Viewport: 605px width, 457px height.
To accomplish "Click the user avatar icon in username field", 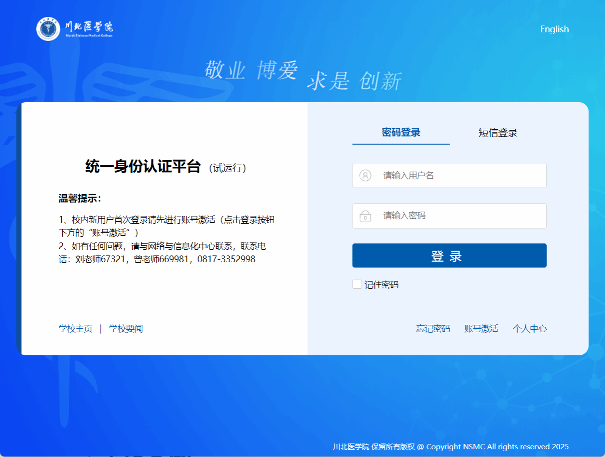I will tap(365, 175).
